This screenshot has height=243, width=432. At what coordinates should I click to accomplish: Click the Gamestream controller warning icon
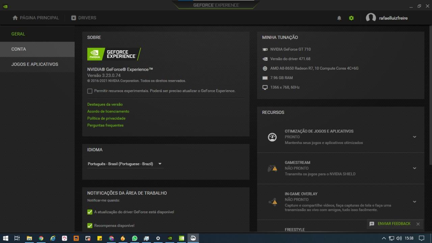pos(272,168)
